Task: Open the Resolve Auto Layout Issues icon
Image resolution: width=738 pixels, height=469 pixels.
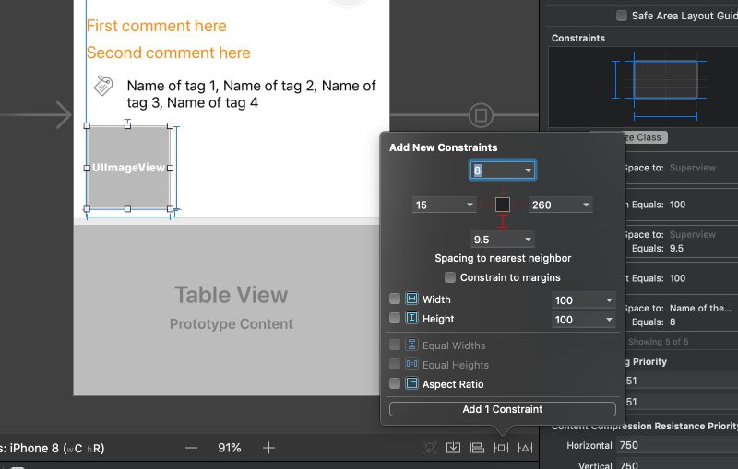Action: 525,448
